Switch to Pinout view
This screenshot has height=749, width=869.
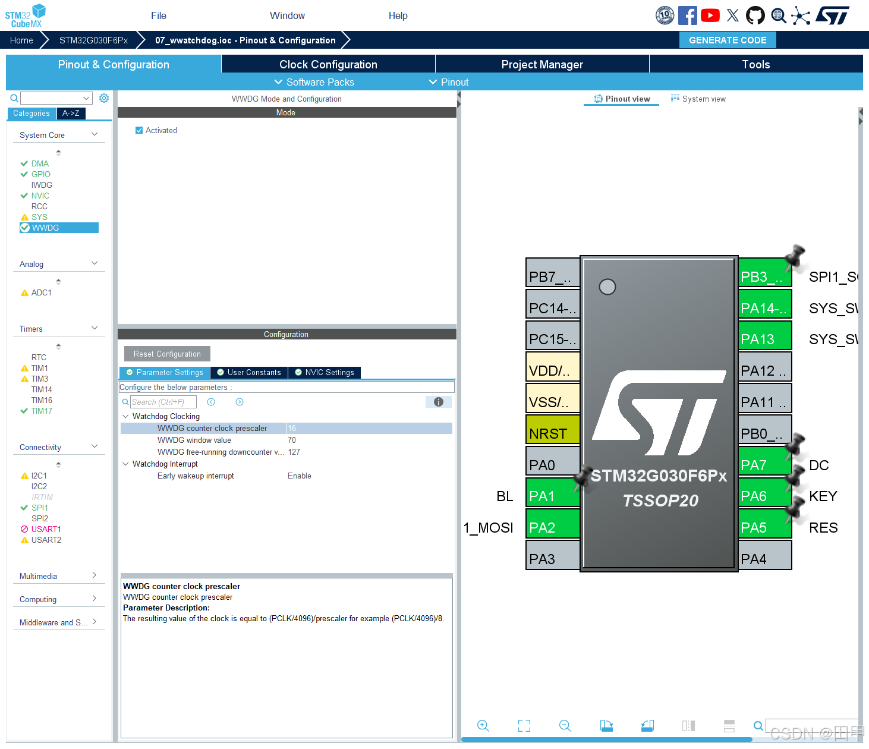pos(622,99)
